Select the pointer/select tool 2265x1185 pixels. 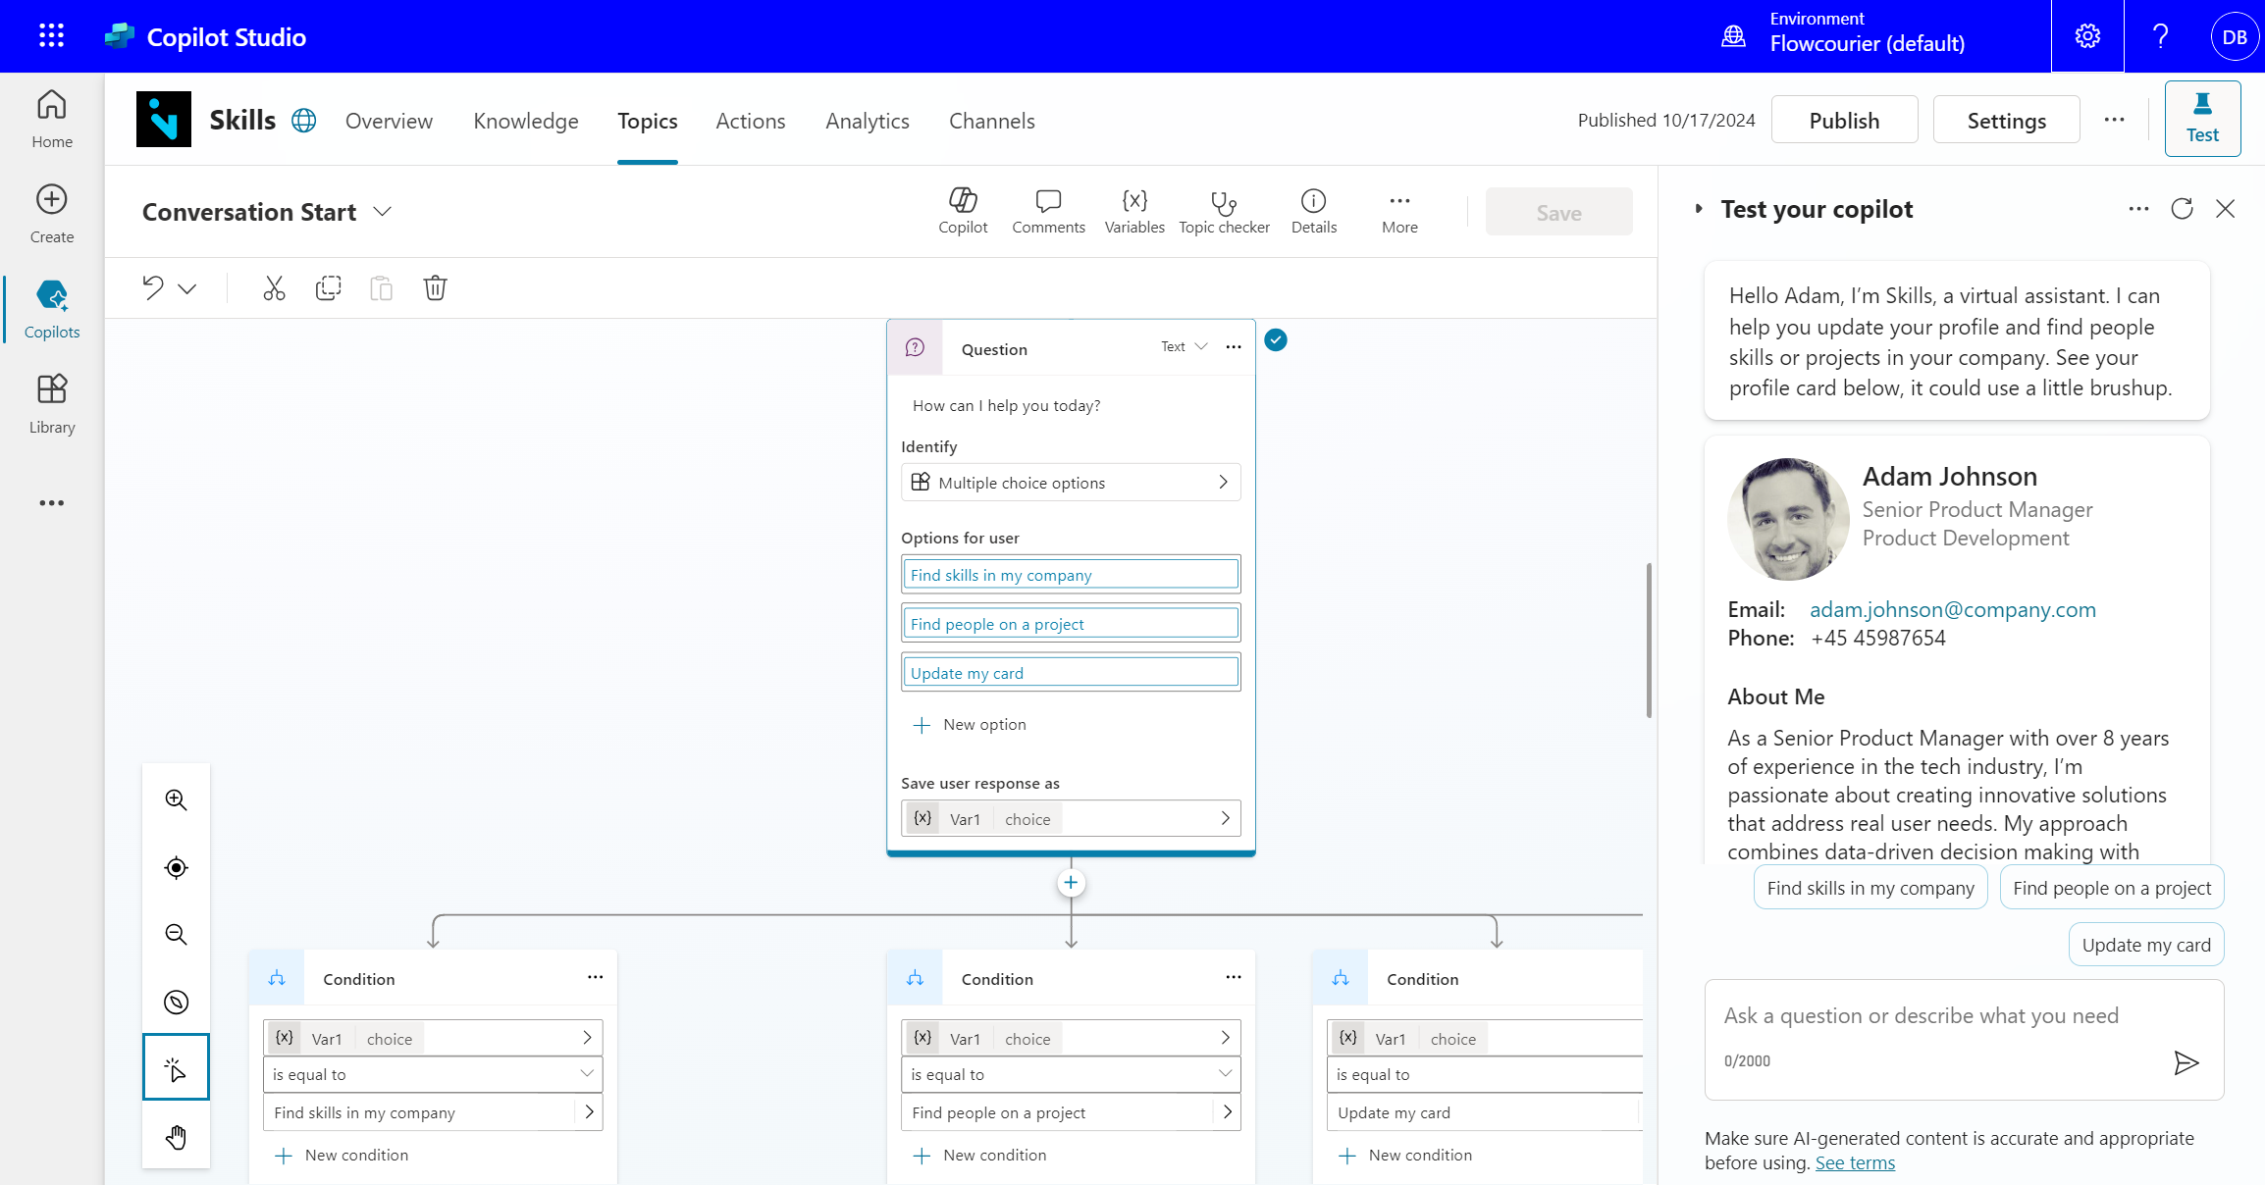(x=176, y=1069)
